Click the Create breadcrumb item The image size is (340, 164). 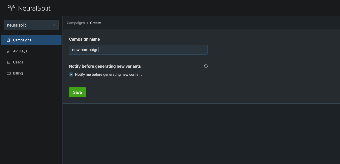[95, 23]
